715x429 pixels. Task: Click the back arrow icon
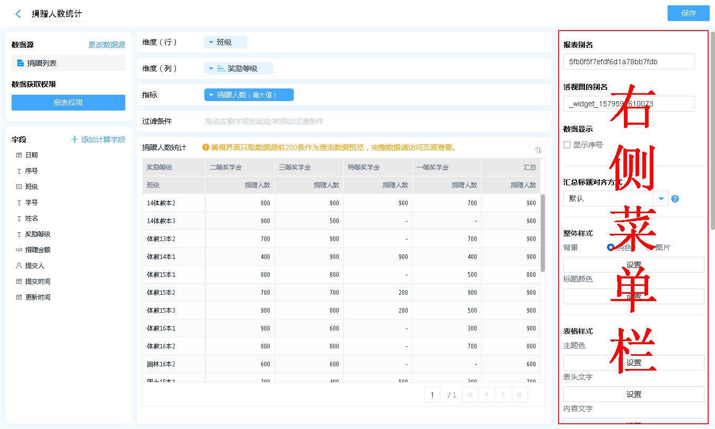click(18, 14)
